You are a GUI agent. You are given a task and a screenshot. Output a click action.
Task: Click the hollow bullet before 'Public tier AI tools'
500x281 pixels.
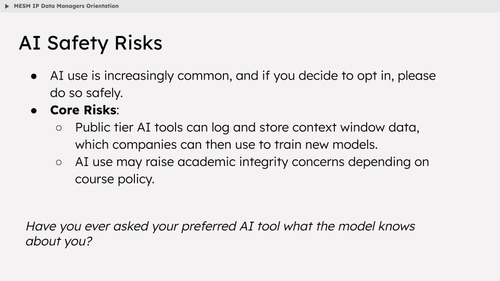coord(59,128)
